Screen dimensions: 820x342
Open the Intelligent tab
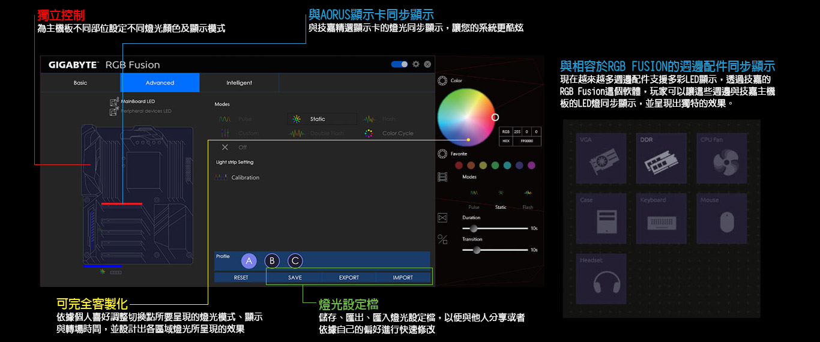pyautogui.click(x=239, y=83)
